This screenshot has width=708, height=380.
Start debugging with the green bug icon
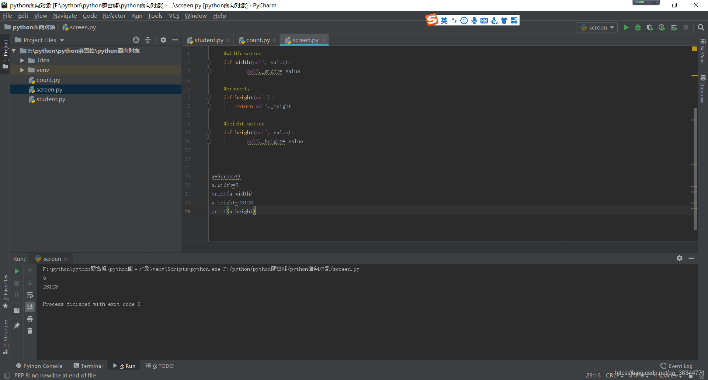[x=638, y=27]
